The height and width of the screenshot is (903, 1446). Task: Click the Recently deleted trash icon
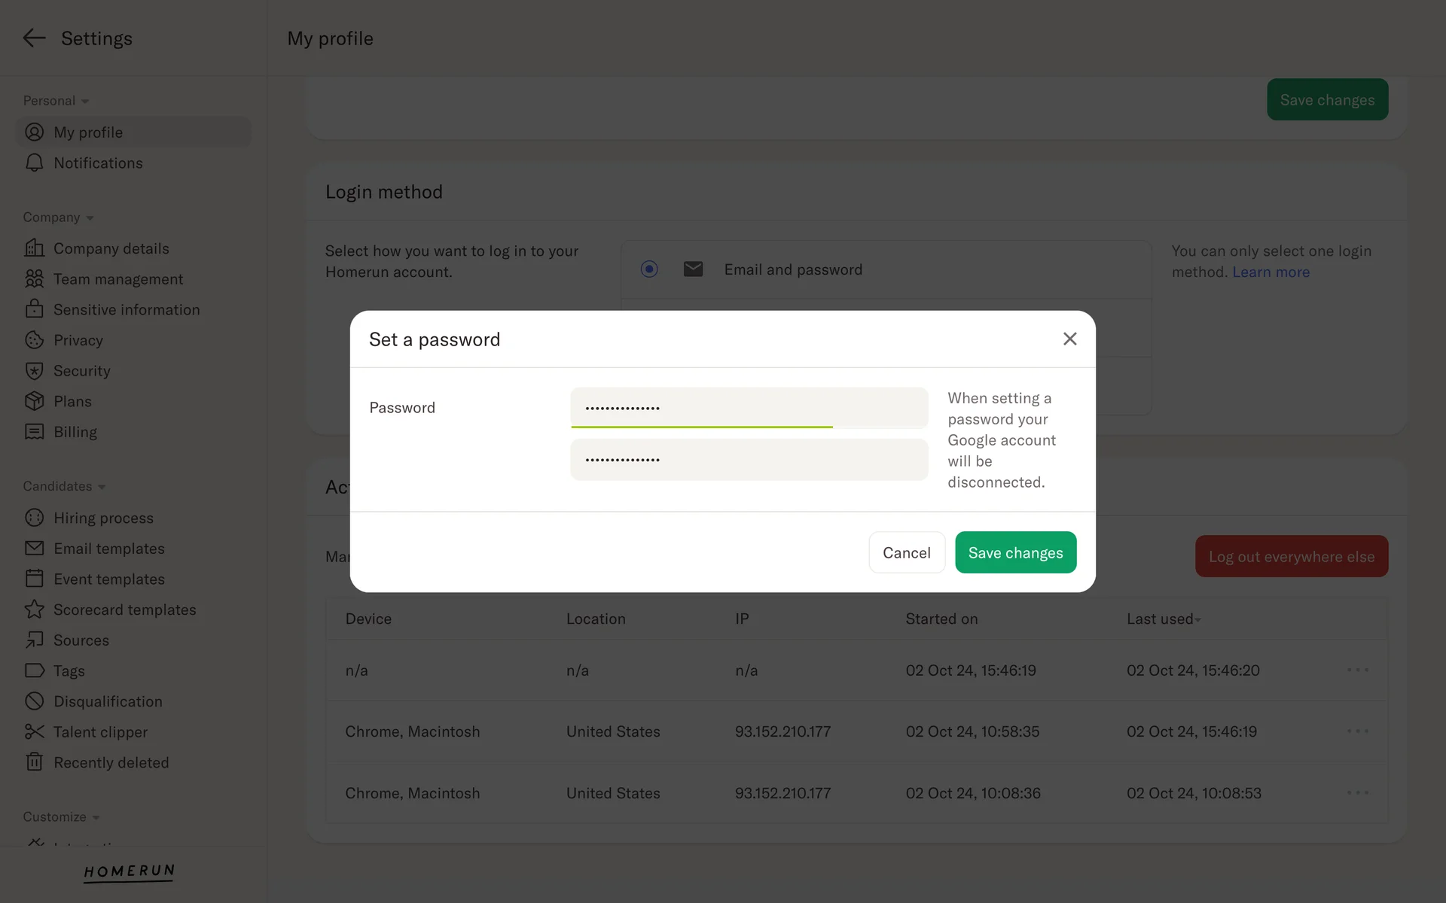pos(34,762)
